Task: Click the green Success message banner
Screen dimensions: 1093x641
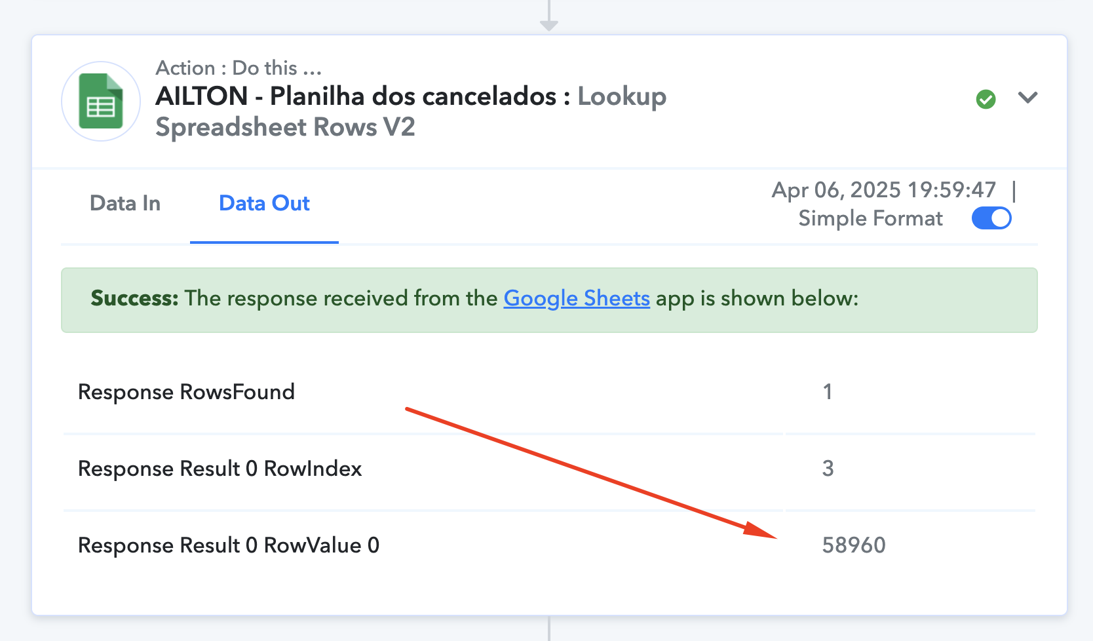Action: (549, 300)
